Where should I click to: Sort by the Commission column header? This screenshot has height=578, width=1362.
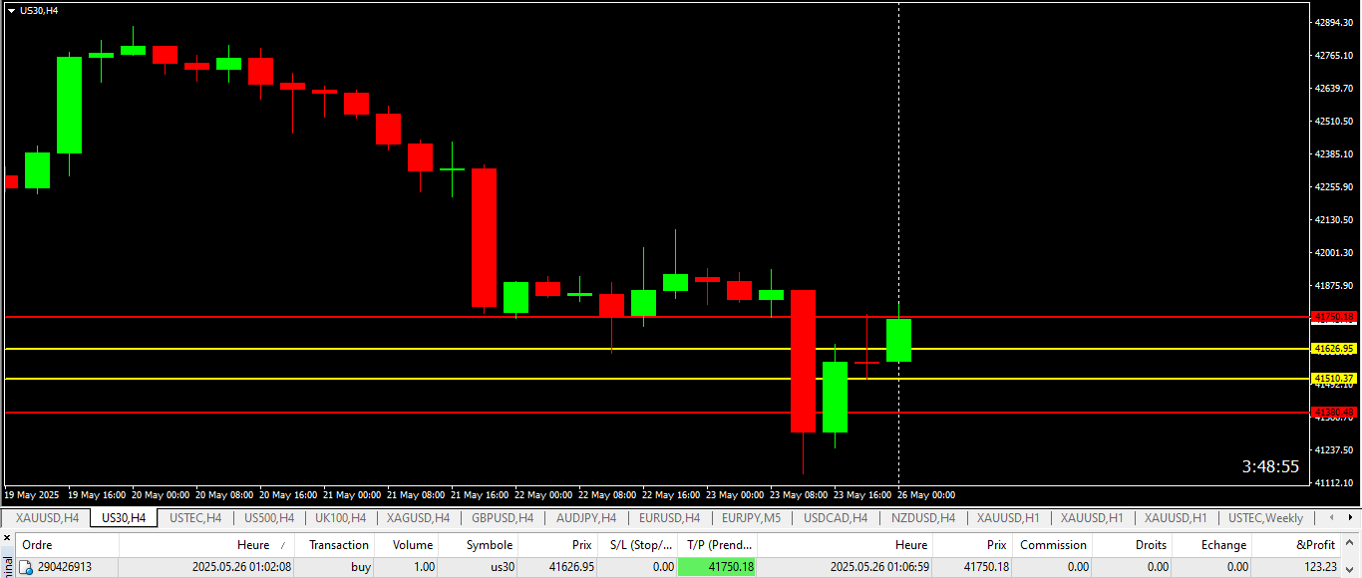click(1052, 545)
